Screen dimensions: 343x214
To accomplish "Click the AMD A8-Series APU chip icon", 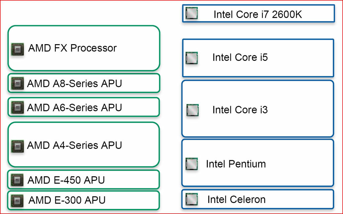I will 17,83.
